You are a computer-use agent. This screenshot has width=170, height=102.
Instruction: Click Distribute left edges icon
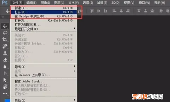pyautogui.click(x=161, y=11)
